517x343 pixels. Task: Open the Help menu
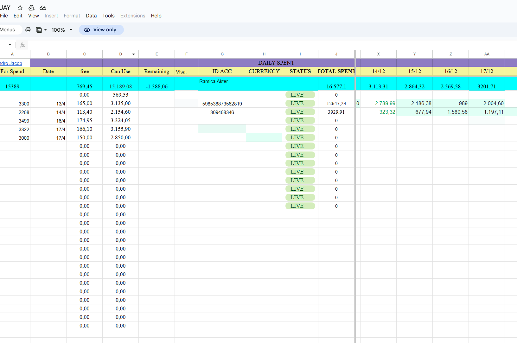[x=156, y=16]
